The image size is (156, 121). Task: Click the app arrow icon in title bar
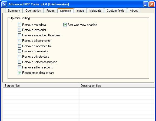4,4
